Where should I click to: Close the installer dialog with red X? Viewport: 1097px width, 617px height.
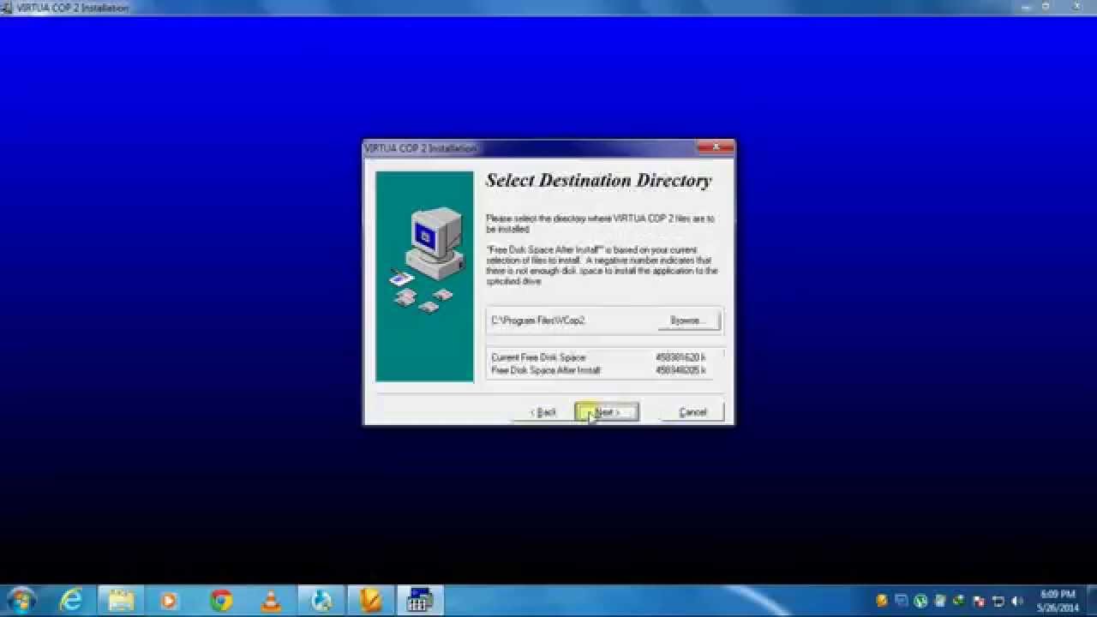click(x=715, y=147)
